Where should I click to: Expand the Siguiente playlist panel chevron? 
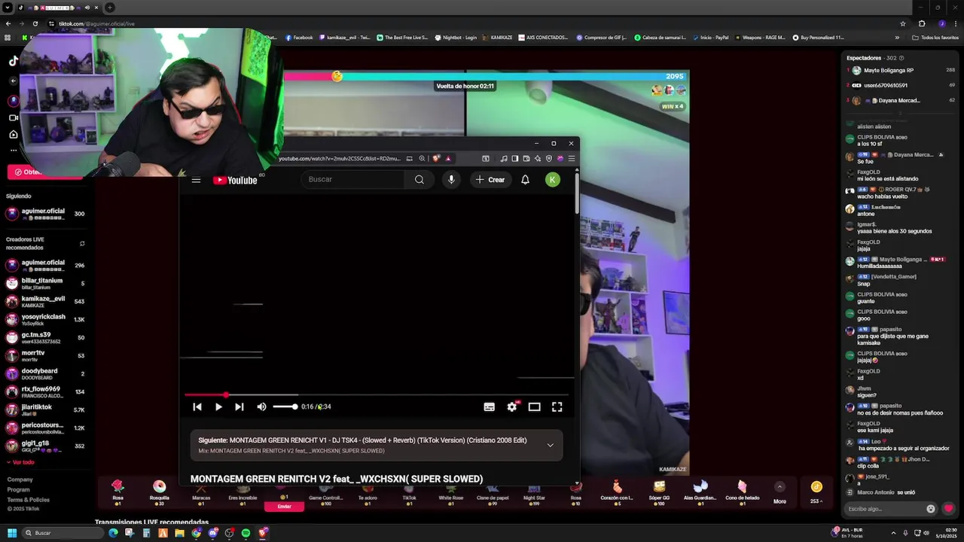(550, 445)
